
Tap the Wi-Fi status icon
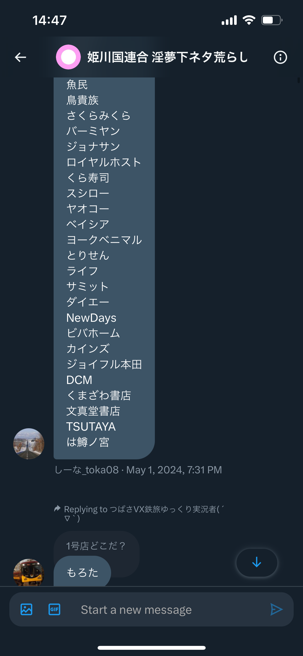point(249,20)
